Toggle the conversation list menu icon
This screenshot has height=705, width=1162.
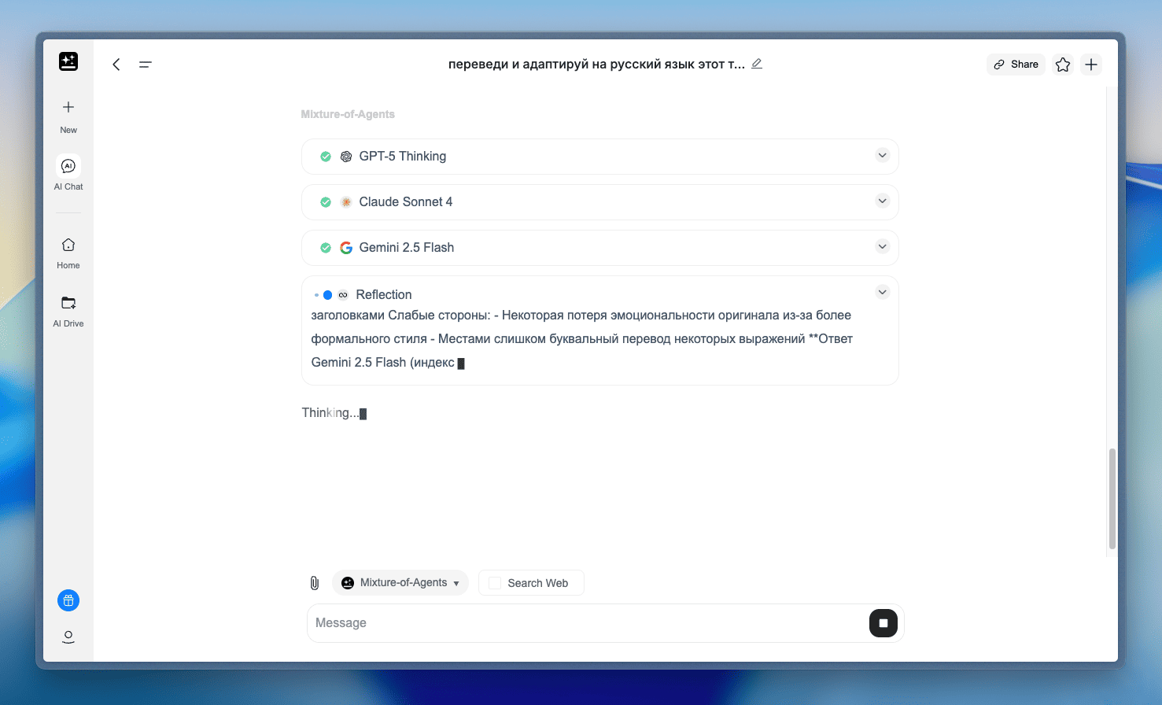coord(146,65)
